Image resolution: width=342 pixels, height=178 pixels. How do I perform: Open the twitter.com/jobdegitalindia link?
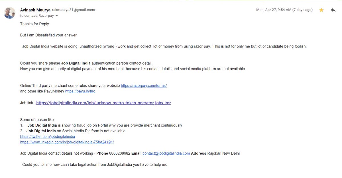click(x=48, y=136)
